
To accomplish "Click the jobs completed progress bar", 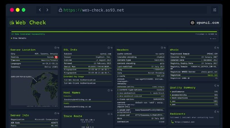I will point(114,32).
